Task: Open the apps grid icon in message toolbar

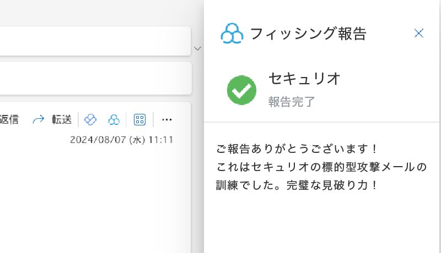Action: click(x=140, y=120)
